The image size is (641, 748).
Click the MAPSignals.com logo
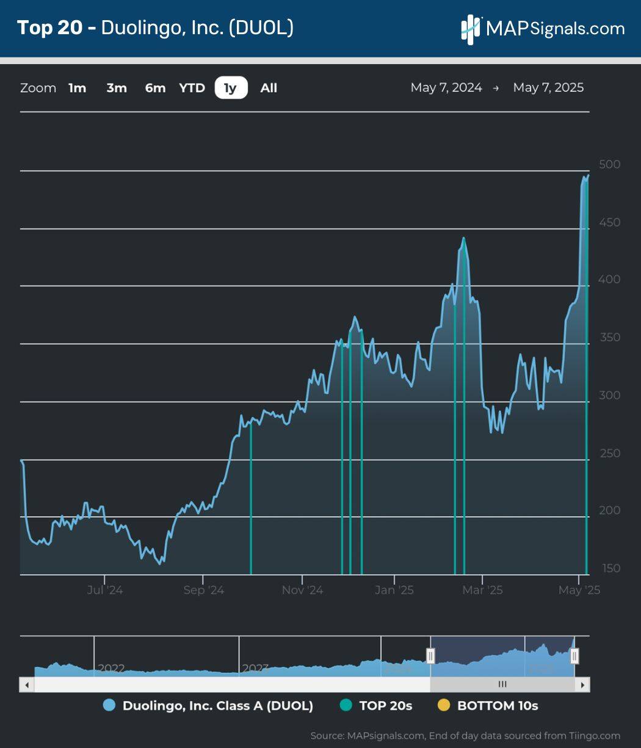point(543,29)
